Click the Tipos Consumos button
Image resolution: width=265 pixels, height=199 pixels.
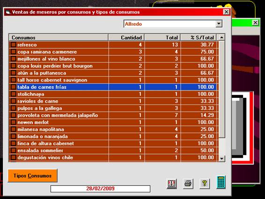pyautogui.click(x=32, y=176)
